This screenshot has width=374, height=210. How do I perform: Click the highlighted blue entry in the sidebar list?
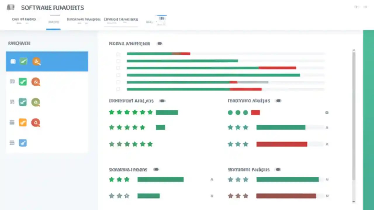47,61
